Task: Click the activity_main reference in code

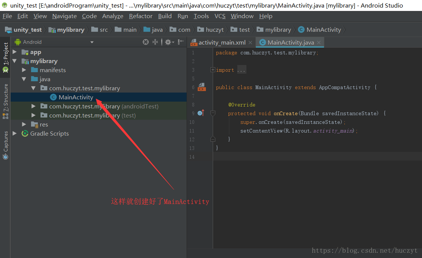Action: (x=333, y=131)
